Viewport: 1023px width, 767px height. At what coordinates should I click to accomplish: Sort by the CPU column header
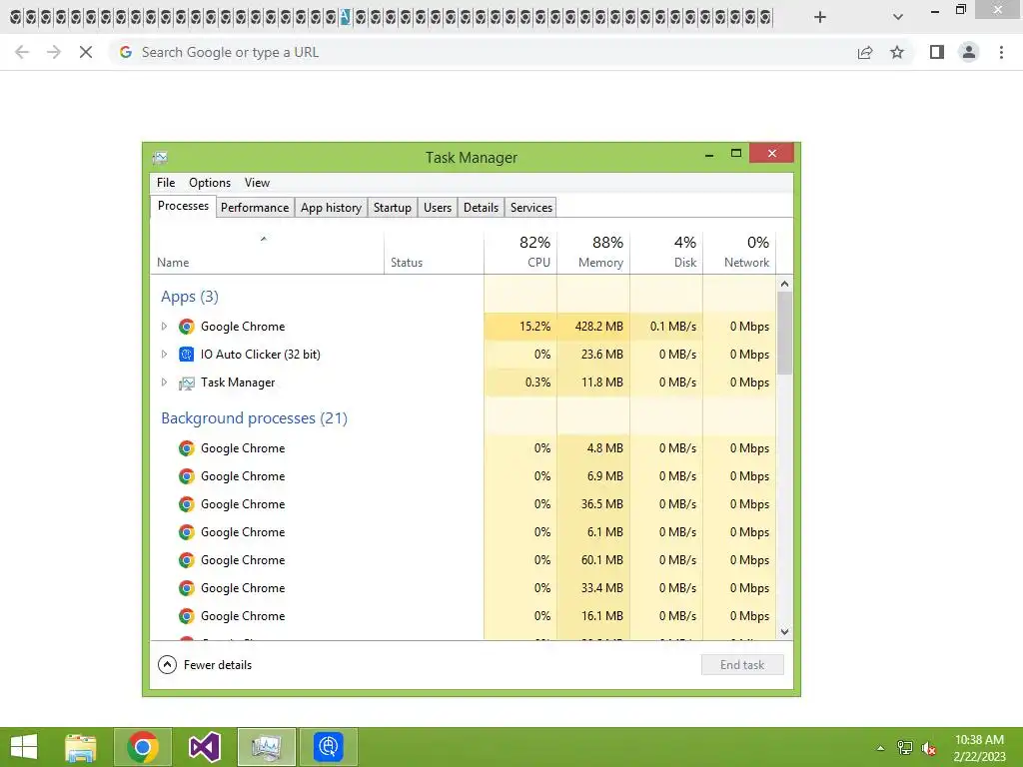click(520, 251)
